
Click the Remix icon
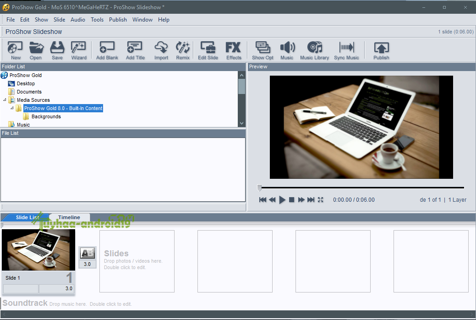[183, 50]
